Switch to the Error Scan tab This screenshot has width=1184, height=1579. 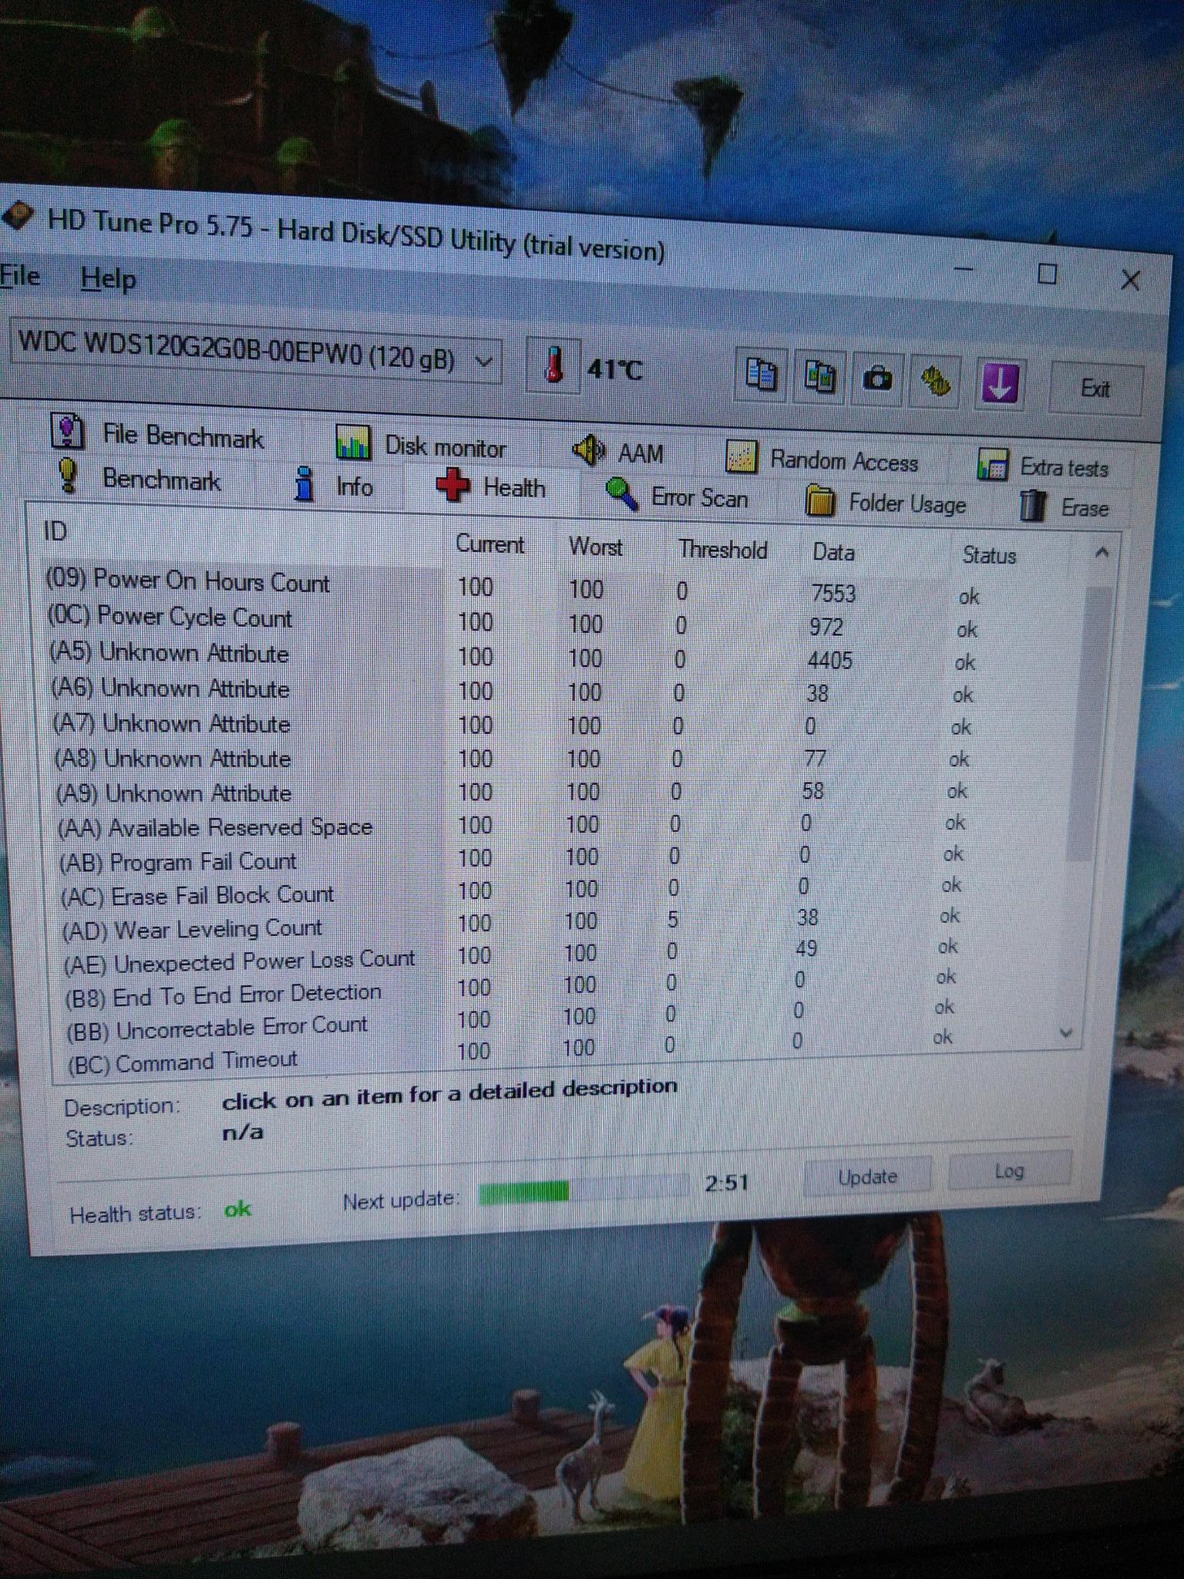coord(677,497)
